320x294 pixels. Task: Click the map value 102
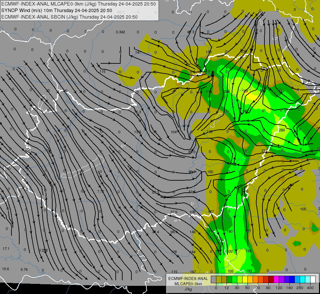click(230, 251)
